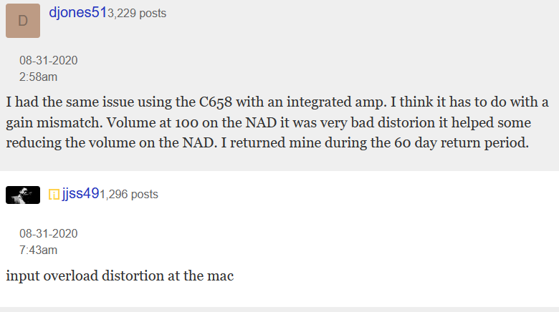
Task: Visit the jjss49 user profile link
Action: [80, 193]
